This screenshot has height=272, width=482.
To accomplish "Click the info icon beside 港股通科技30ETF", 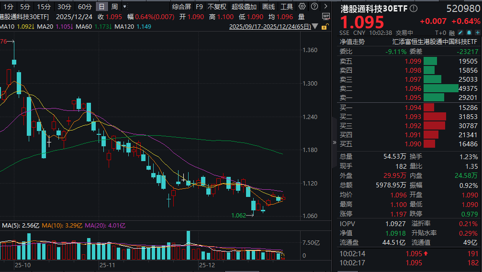I will (414, 9).
